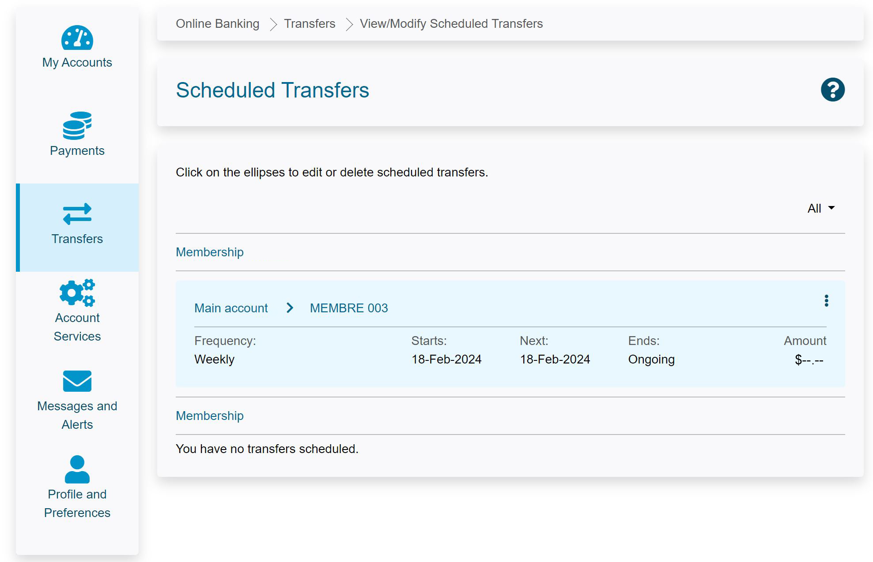This screenshot has height=562, width=873.
Task: Select Transfers in the breadcrumb trail
Action: (309, 24)
